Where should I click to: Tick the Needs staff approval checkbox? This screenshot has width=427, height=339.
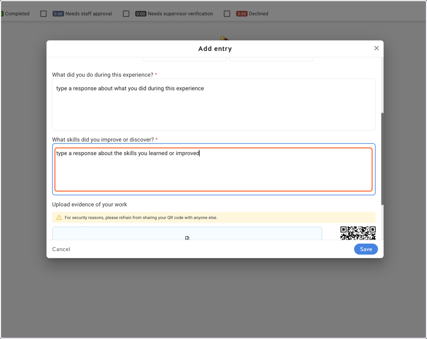(43, 14)
